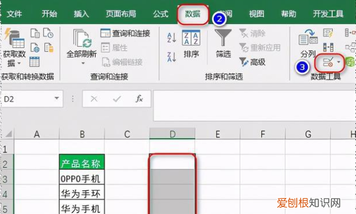Click the Recent Sources clock icon

[49, 33]
